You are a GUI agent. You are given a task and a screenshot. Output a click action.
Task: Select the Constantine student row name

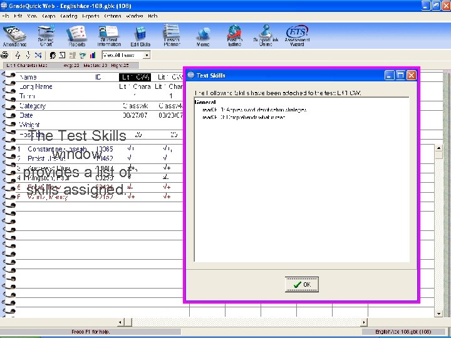tap(57, 149)
